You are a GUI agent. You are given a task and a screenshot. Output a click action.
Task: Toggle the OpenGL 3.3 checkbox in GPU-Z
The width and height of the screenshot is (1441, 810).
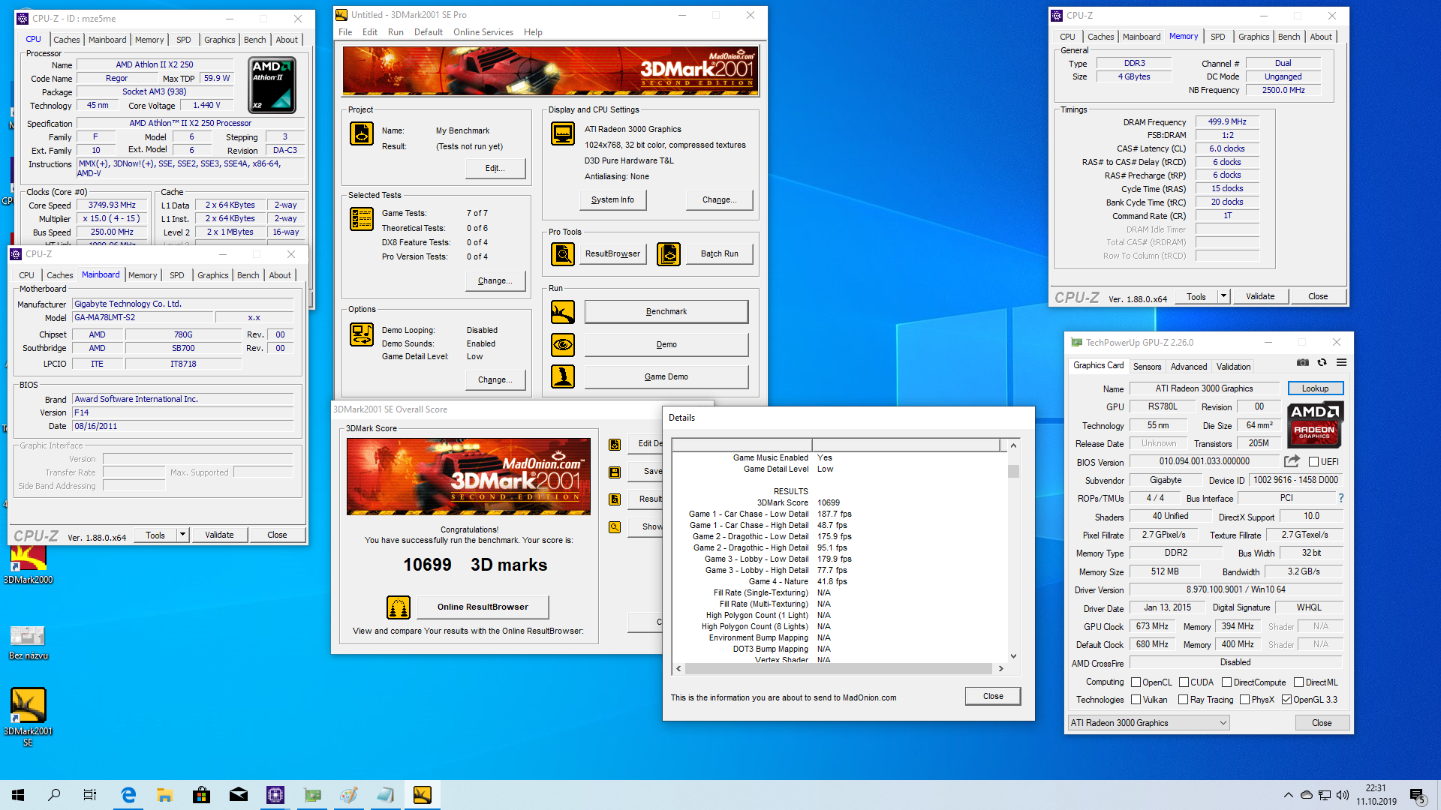(1286, 700)
